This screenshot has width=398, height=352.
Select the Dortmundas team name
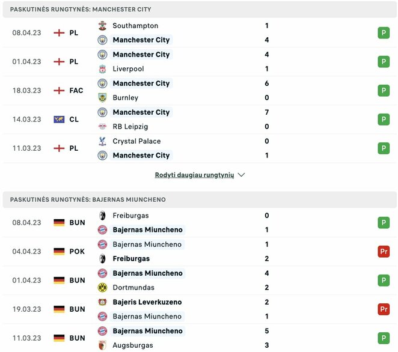click(x=133, y=288)
